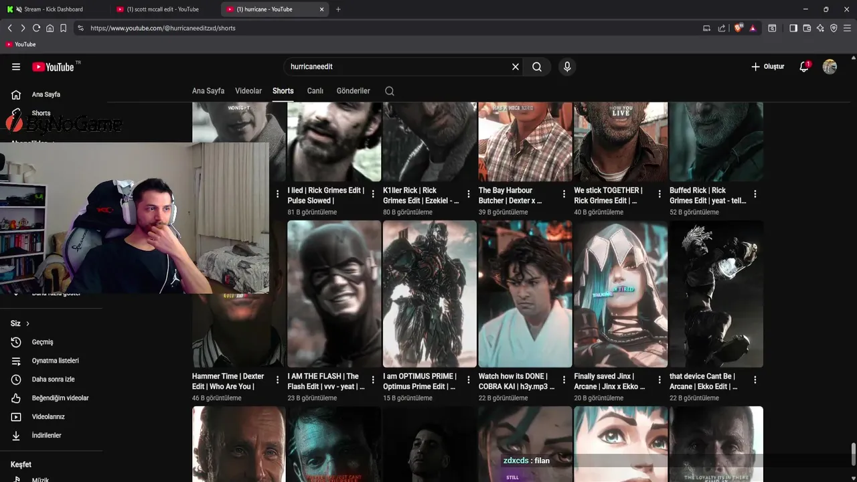
Task: Open Brave Shields lion icon
Action: pyautogui.click(x=739, y=28)
